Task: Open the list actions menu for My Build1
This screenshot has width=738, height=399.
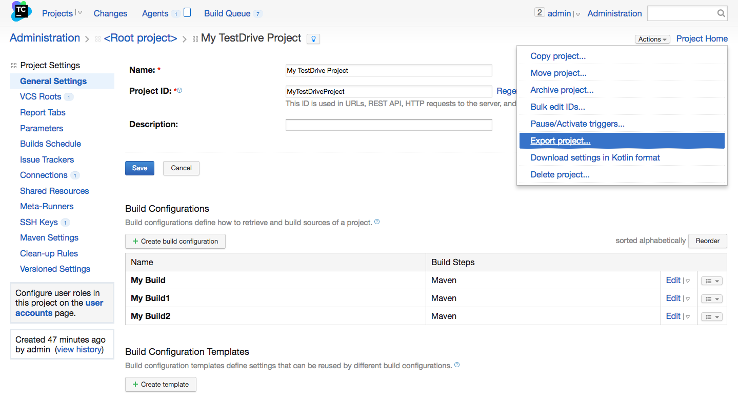Action: coord(712,299)
